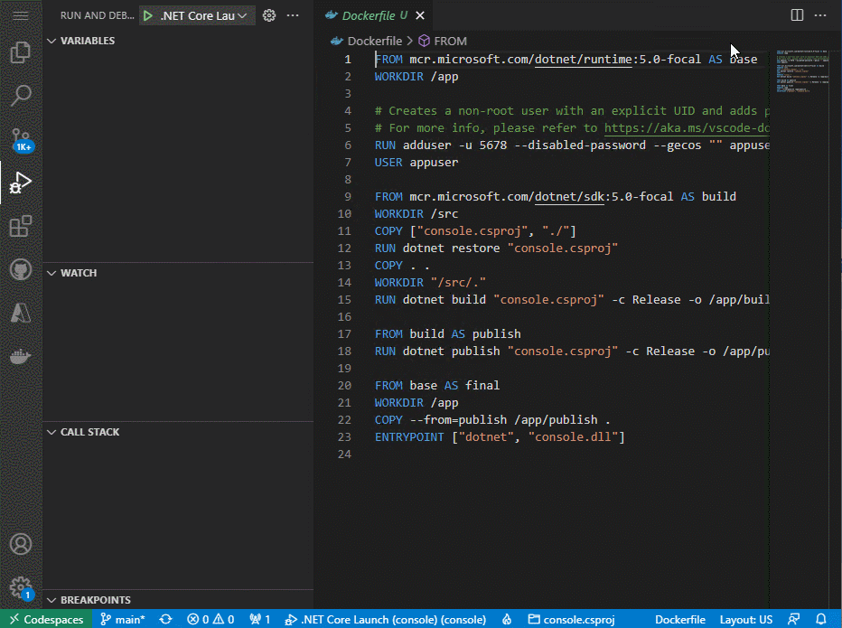Click line number 23 in the gutter

tap(344, 436)
